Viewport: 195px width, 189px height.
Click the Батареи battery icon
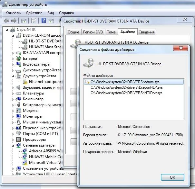pyautogui.click(x=19, y=59)
